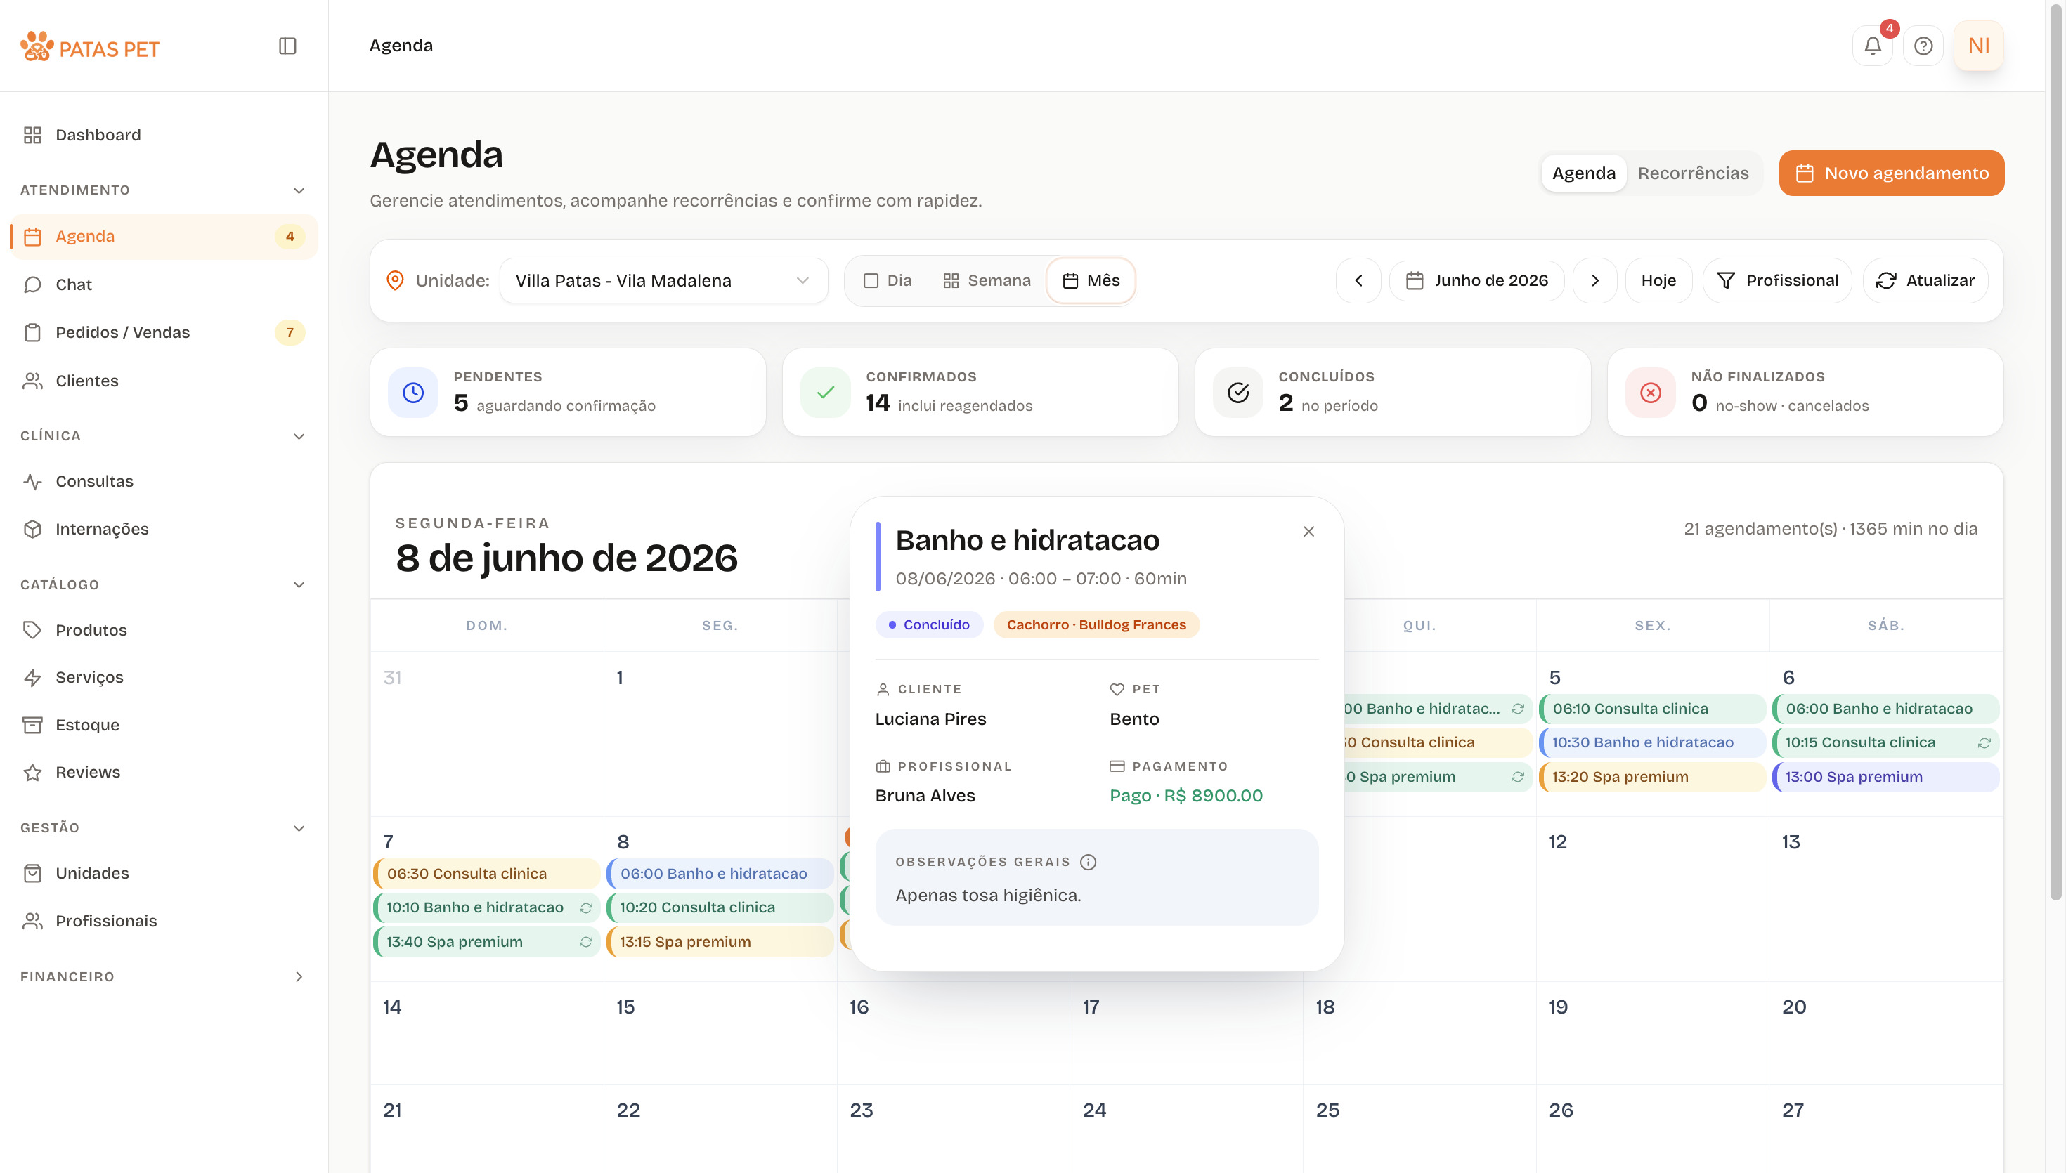Go to Produtos
The height and width of the screenshot is (1173, 2066).
click(164, 630)
